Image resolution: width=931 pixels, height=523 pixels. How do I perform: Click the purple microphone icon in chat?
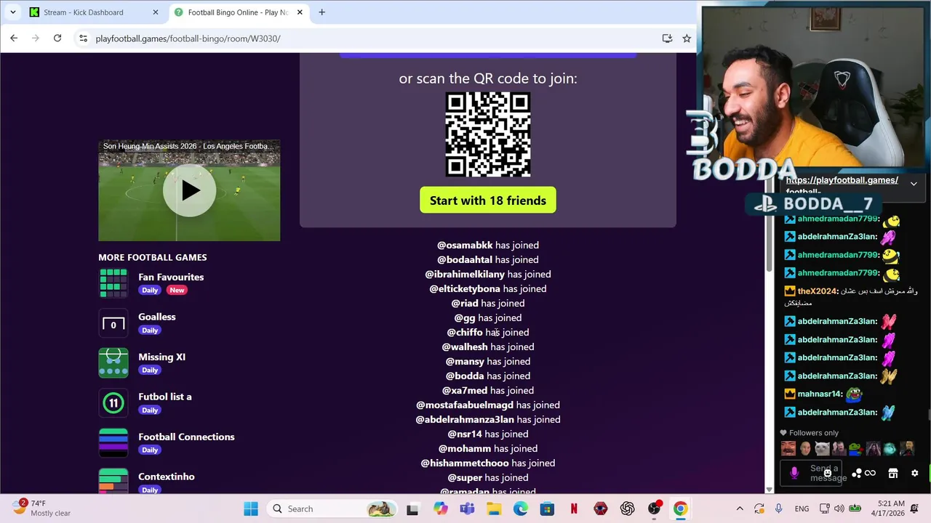pos(794,473)
